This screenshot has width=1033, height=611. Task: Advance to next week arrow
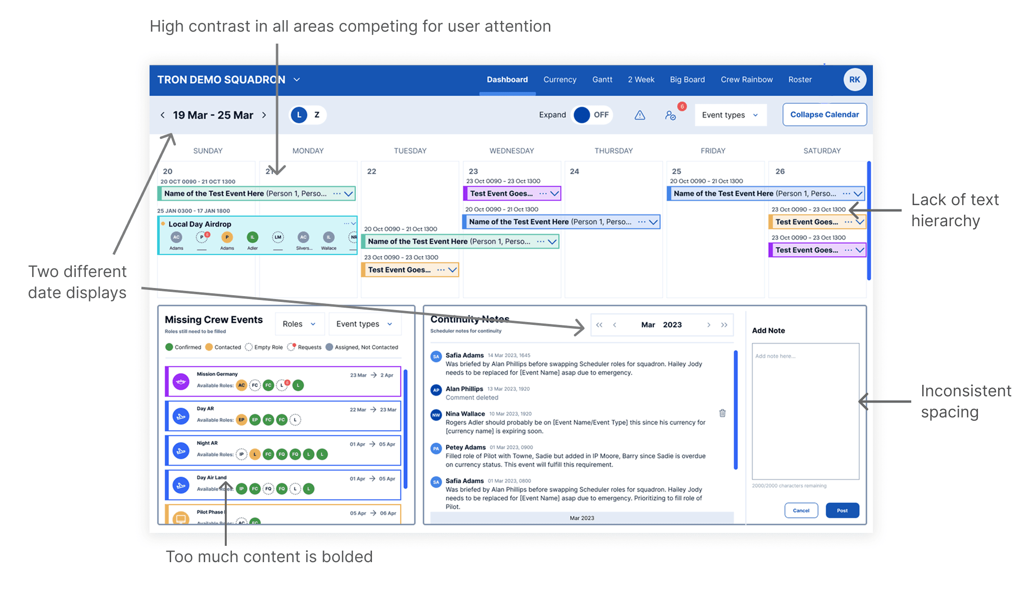(x=264, y=115)
